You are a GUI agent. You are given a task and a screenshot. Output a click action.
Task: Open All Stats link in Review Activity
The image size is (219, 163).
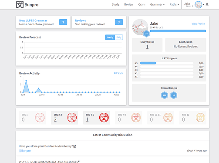[x=118, y=73]
